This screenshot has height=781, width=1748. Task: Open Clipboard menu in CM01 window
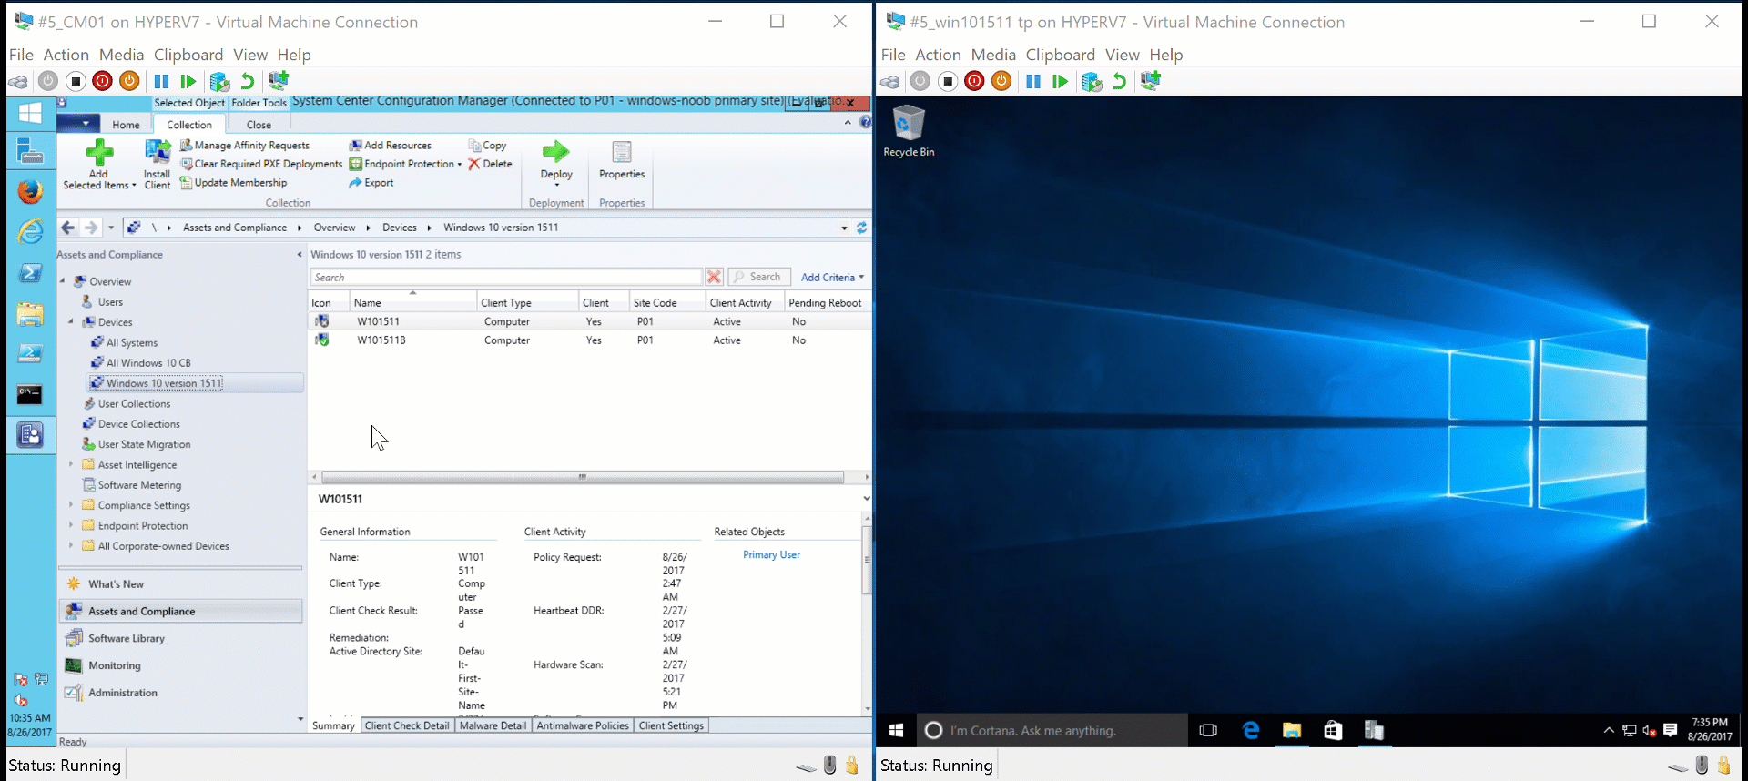pyautogui.click(x=188, y=55)
